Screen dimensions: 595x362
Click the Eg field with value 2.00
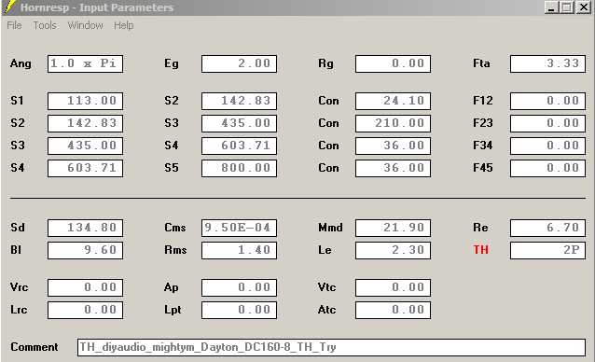[x=239, y=63]
